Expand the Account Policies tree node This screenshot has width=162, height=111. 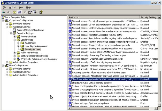point(15,36)
